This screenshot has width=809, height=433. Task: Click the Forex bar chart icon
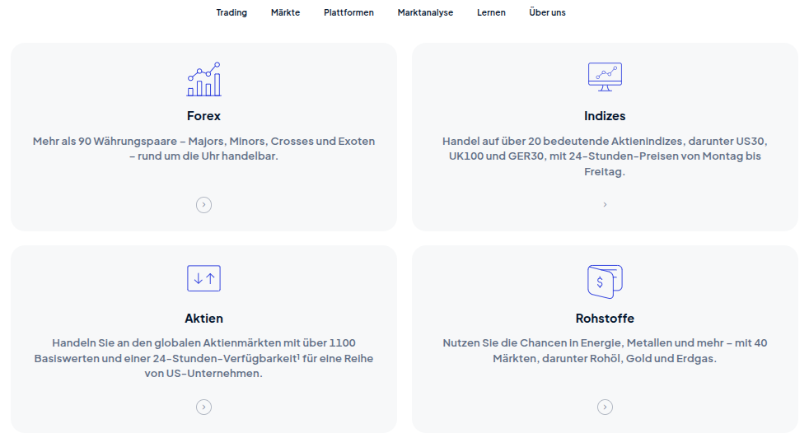(203, 79)
